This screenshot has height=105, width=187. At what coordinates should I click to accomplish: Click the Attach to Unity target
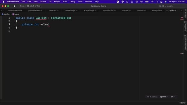coord(34,6)
